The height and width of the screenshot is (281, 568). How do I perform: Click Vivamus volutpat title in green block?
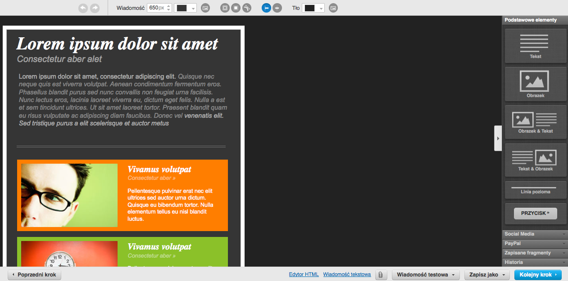[x=159, y=246]
